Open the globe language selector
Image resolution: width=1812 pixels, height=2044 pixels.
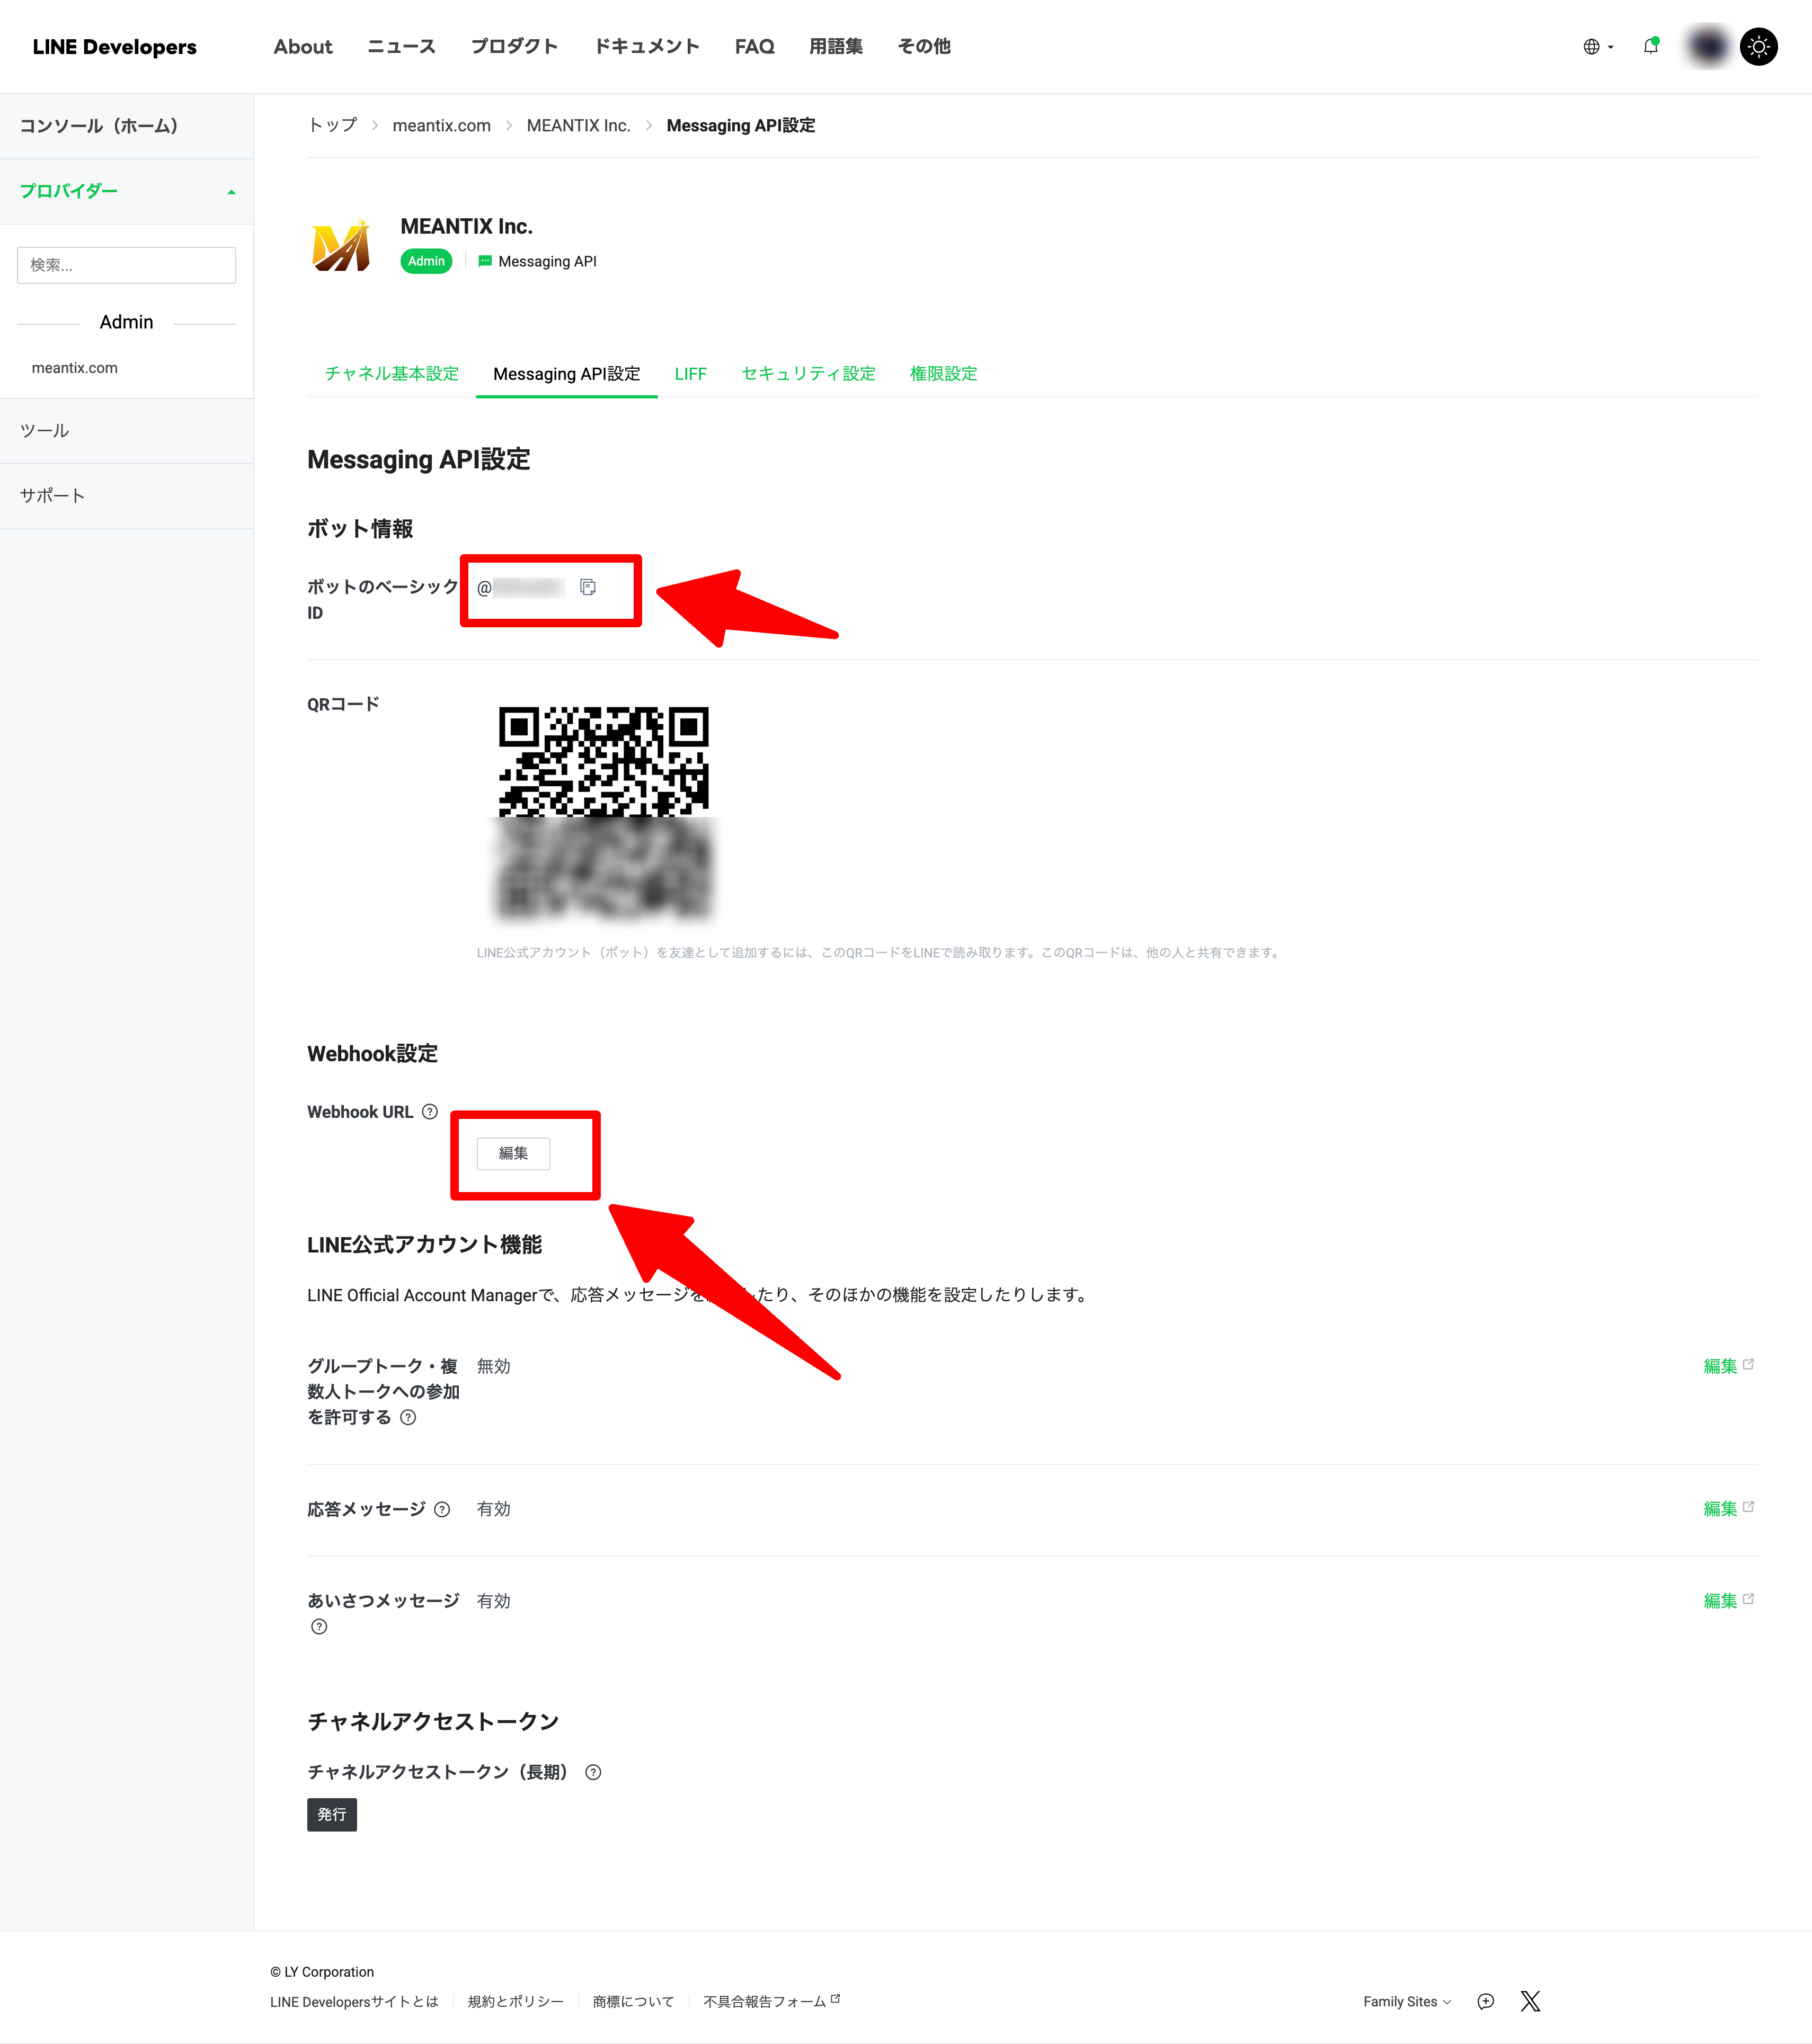click(1598, 47)
